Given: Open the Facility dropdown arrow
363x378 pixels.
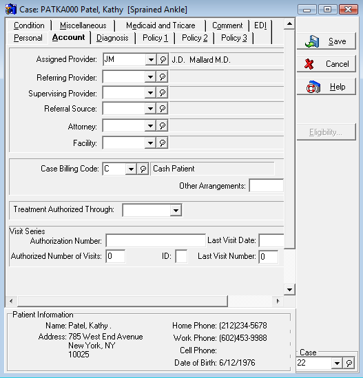Looking at the screenshot, I should [150, 143].
